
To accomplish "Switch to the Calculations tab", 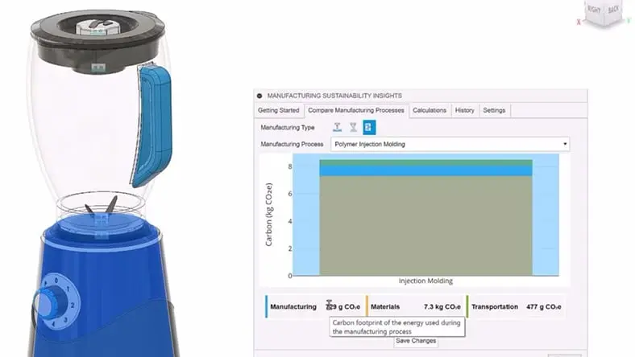I will pos(430,110).
